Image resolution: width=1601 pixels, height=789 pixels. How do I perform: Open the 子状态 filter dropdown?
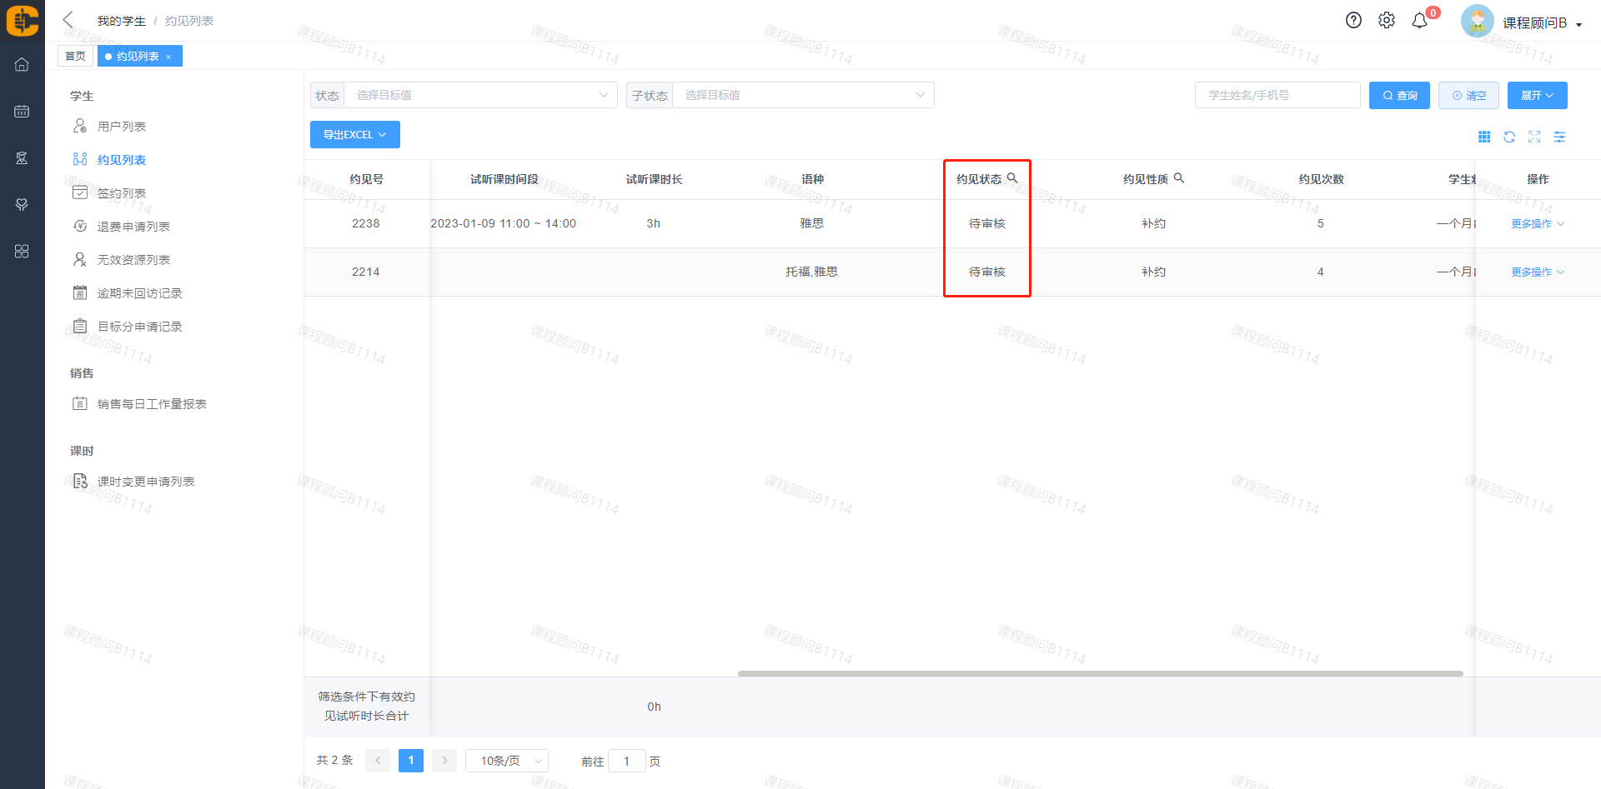(803, 95)
